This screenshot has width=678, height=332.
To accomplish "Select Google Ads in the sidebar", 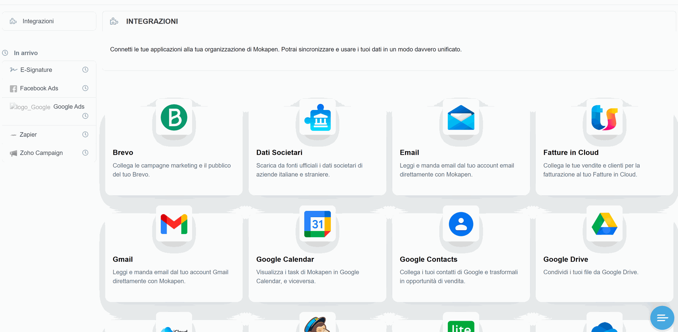I will 49,111.
